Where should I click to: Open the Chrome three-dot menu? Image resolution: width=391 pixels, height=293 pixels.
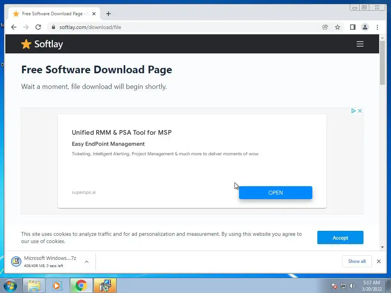377,27
